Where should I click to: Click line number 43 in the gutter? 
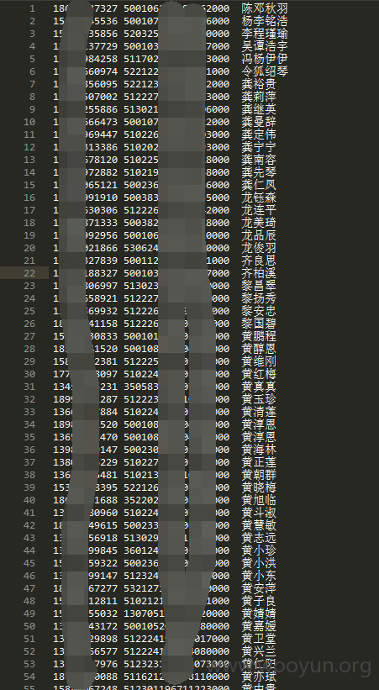29,538
